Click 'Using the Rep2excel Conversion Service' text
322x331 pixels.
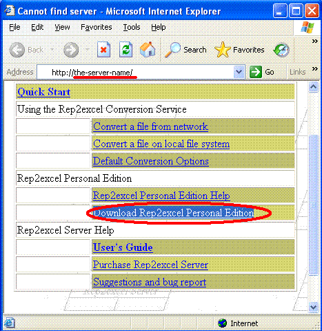pos(102,109)
